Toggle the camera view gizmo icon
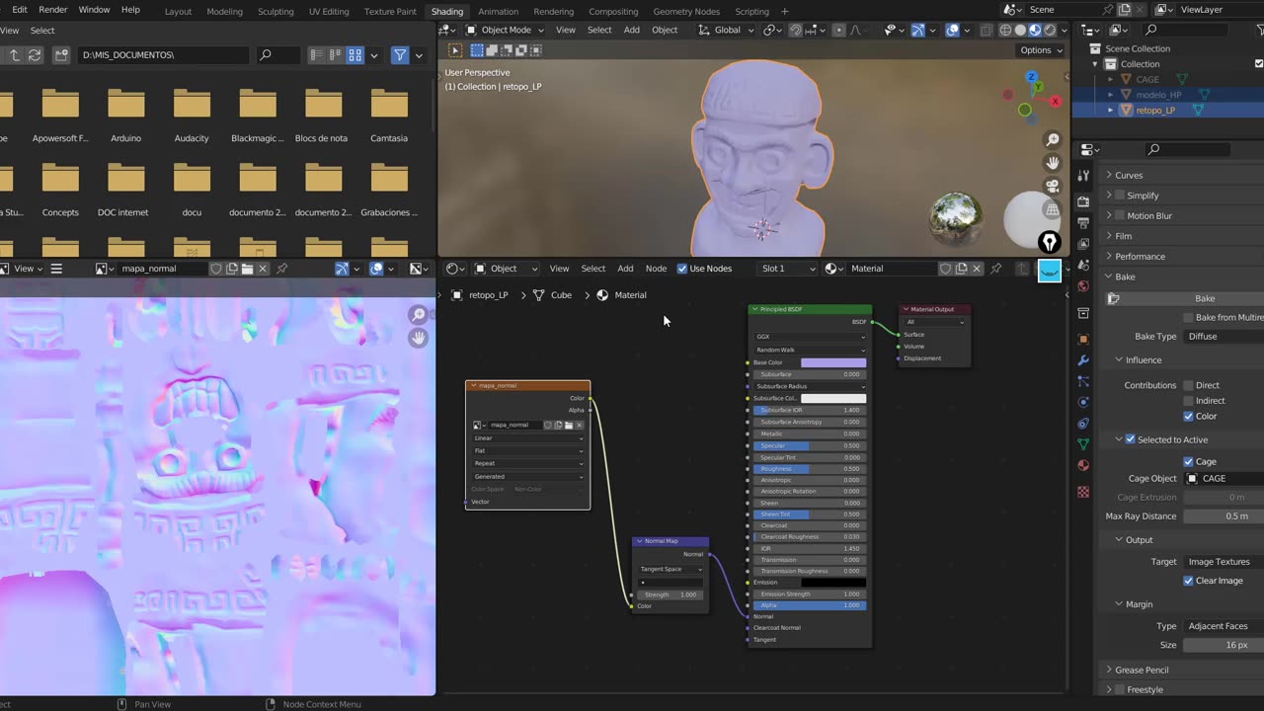 click(1053, 186)
